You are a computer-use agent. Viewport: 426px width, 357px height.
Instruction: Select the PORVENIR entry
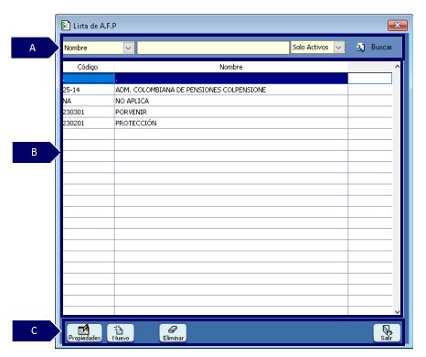point(131,112)
